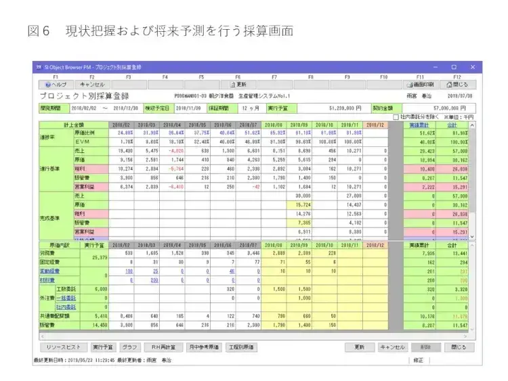Click the app icon in title bar
This screenshot has height=381, width=508.
(x=39, y=67)
